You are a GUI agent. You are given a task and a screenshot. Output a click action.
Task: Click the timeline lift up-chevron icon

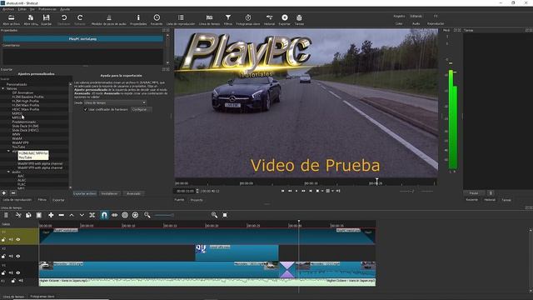pos(72,215)
